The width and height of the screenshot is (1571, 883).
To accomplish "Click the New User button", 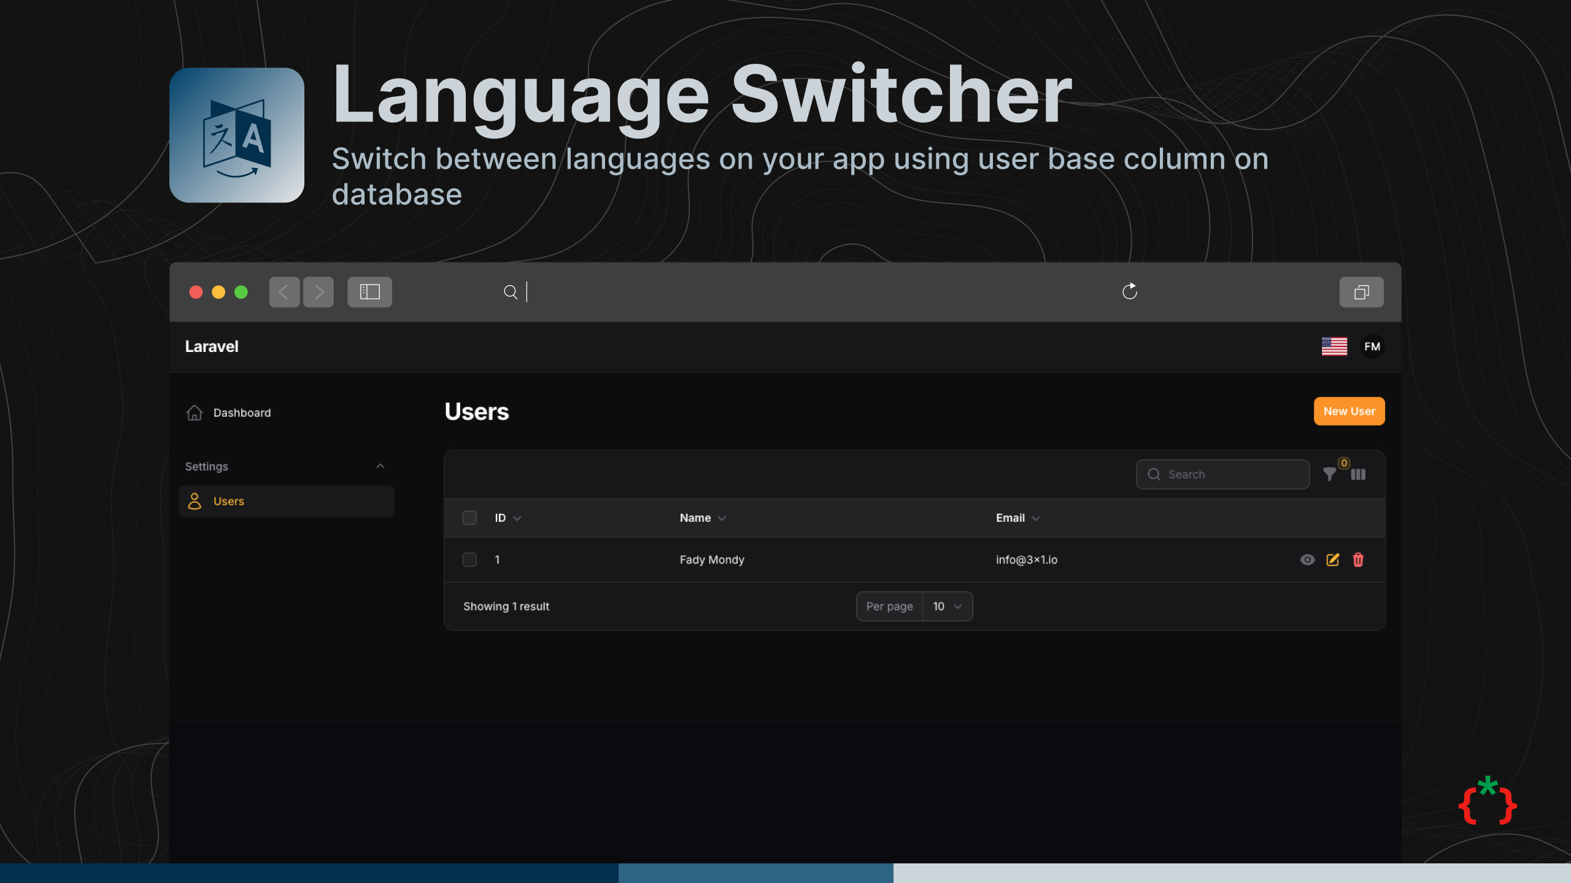I will click(x=1350, y=411).
